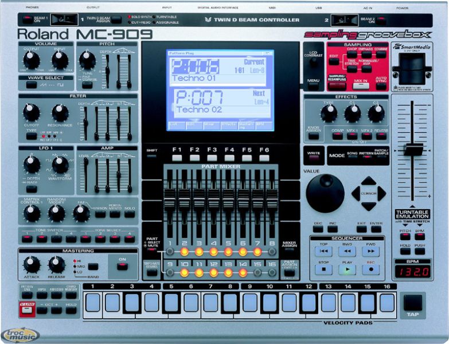The height and width of the screenshot is (344, 449).
Task: Click the turntable PITCH button
Action: click(405, 237)
